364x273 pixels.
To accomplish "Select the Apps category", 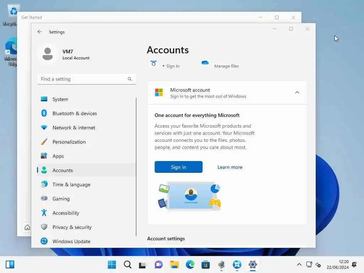I will tap(86, 156).
